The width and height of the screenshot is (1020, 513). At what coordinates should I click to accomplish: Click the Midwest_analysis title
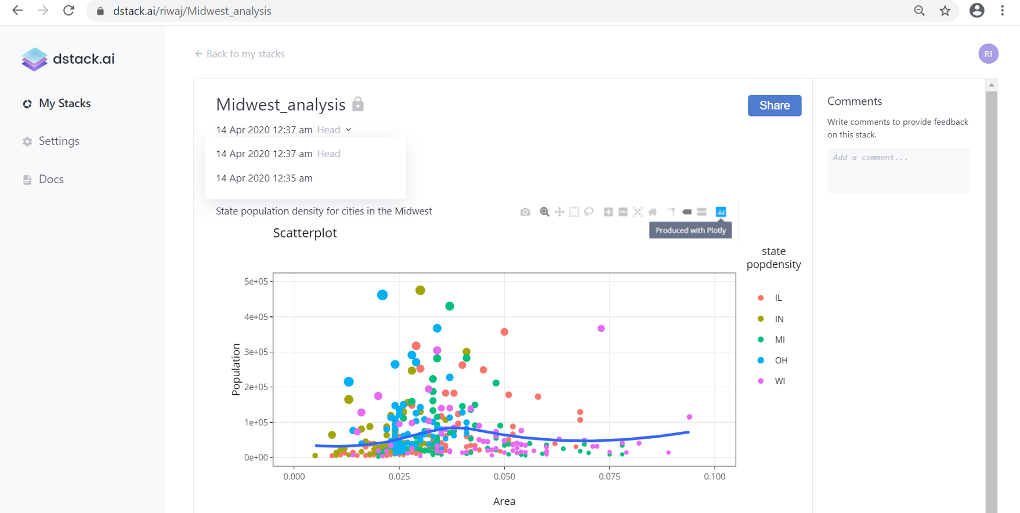click(281, 105)
